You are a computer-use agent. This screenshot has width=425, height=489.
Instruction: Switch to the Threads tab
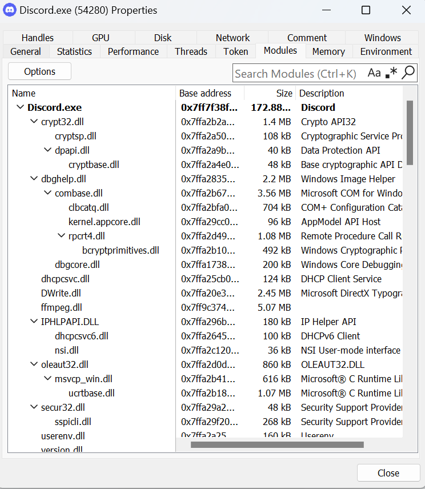pos(191,51)
